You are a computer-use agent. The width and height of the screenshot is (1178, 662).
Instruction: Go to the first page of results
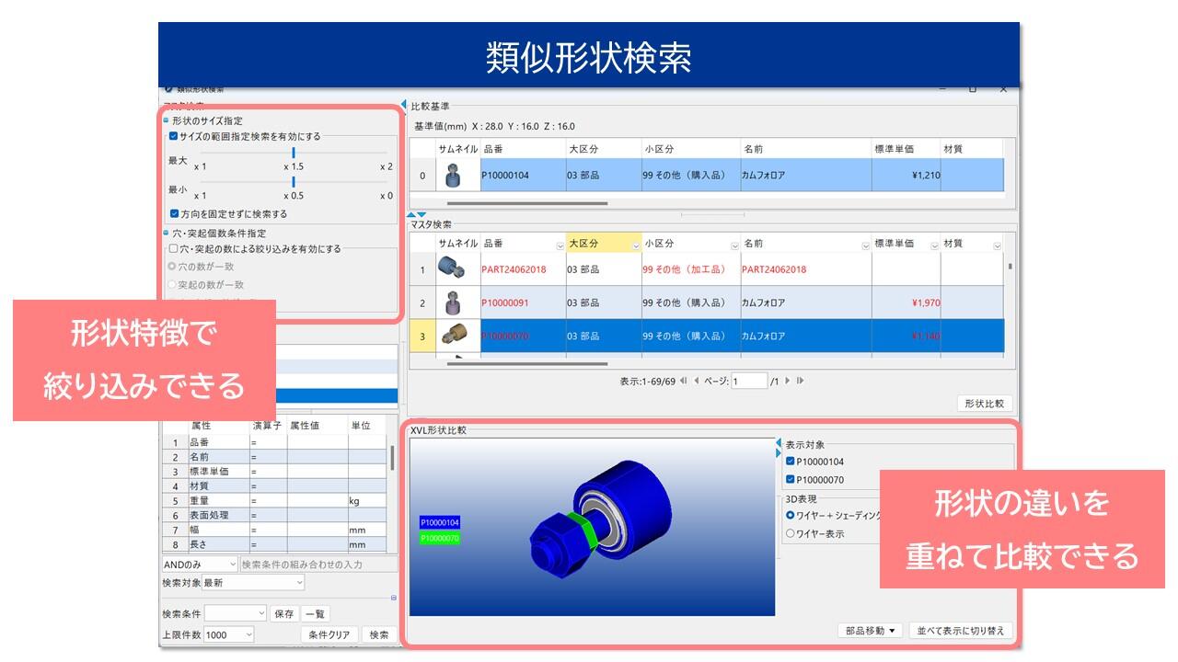point(683,381)
